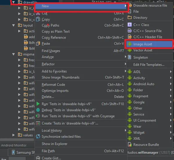Open the Add to Favorites submenu arrow

point(125,71)
